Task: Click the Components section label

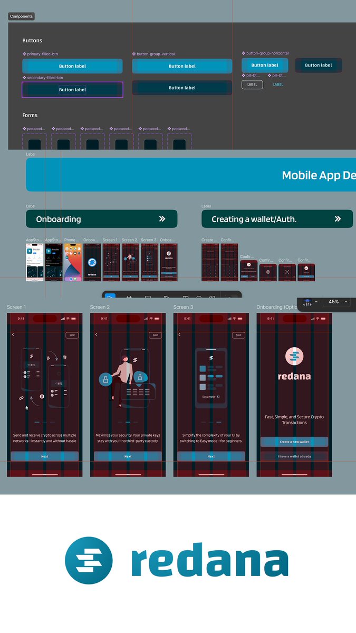Action: click(x=21, y=16)
